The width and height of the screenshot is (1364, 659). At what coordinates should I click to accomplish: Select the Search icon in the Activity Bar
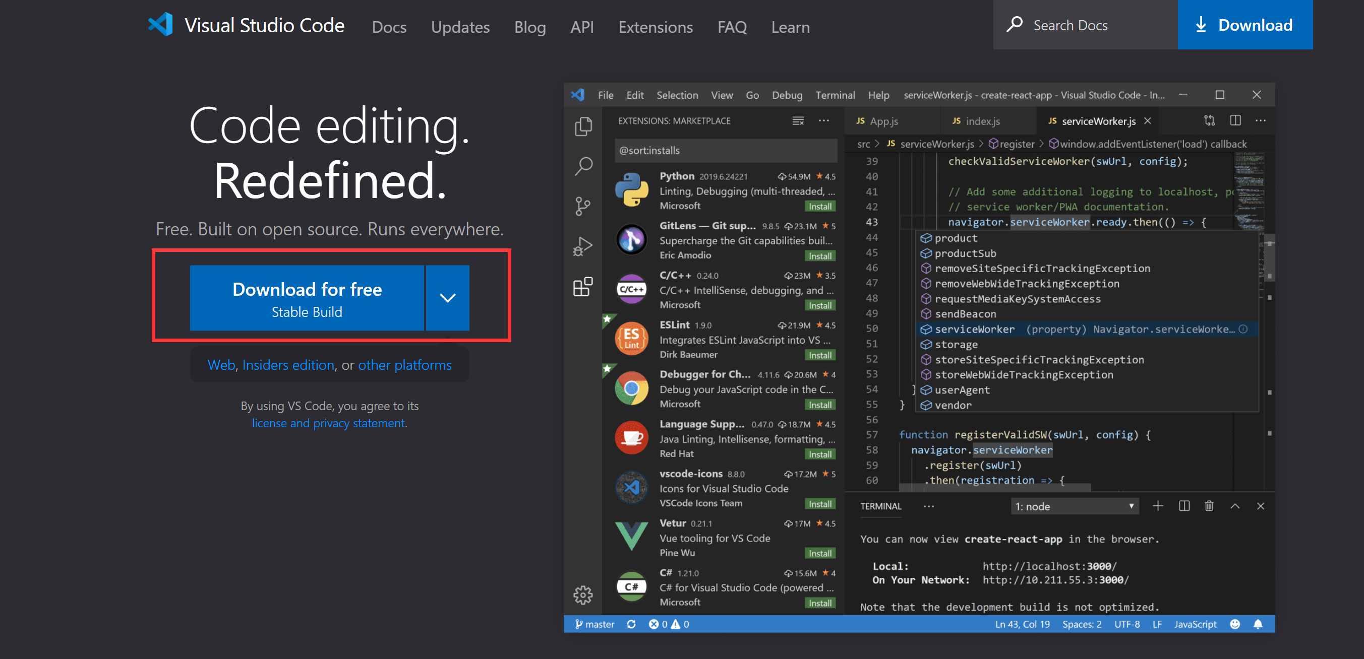(x=583, y=166)
